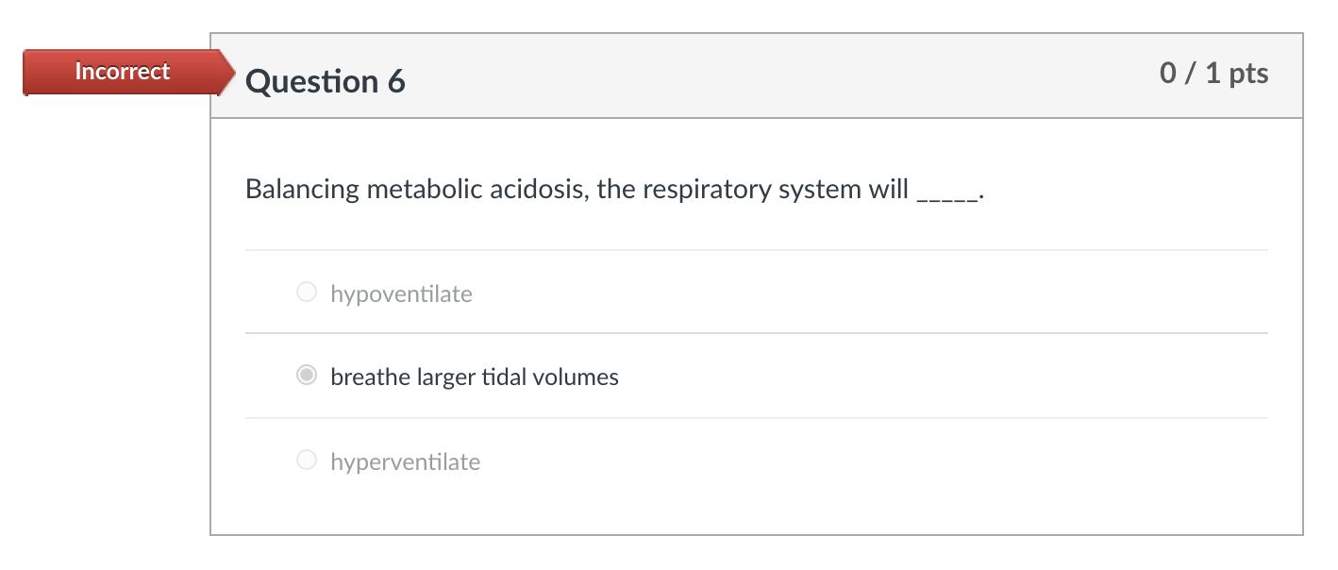Choose the hyperventilate radio button
This screenshot has height=570, width=1338.
306,461
